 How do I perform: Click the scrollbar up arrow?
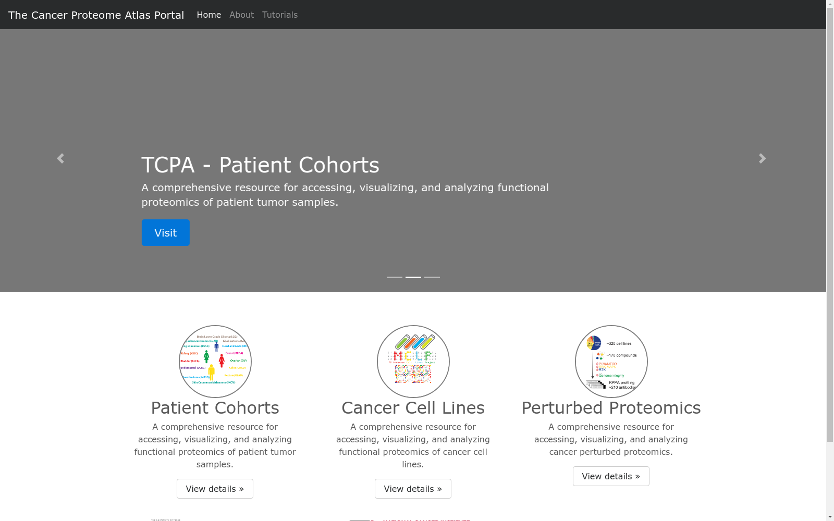coord(830,4)
